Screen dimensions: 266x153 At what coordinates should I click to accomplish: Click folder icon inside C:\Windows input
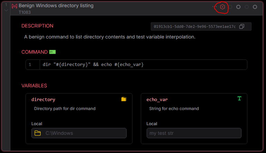click(38, 133)
